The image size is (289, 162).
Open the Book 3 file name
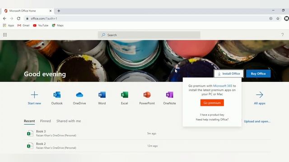tap(41, 131)
